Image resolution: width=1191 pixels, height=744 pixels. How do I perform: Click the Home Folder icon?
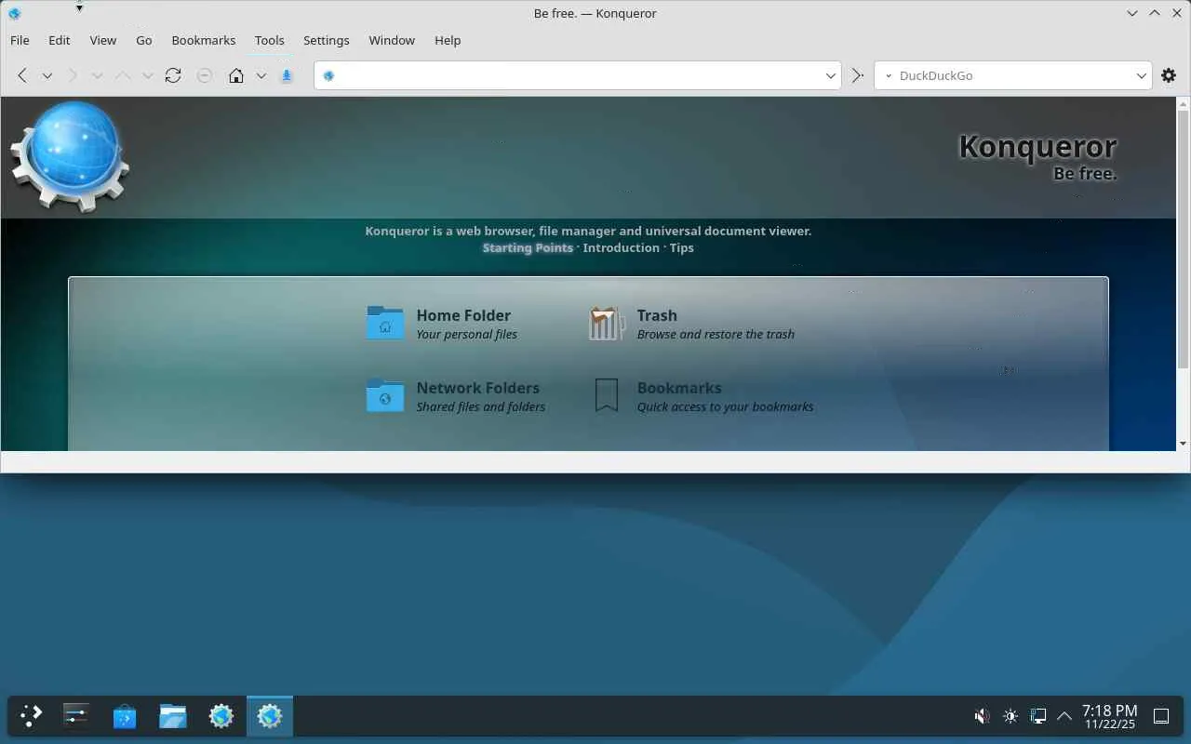(385, 323)
